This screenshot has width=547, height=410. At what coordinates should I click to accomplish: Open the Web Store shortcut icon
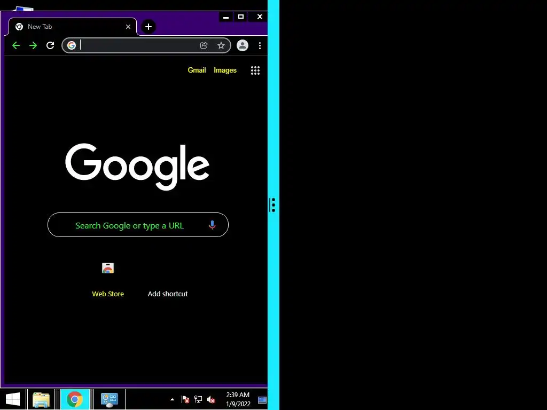[x=108, y=268]
